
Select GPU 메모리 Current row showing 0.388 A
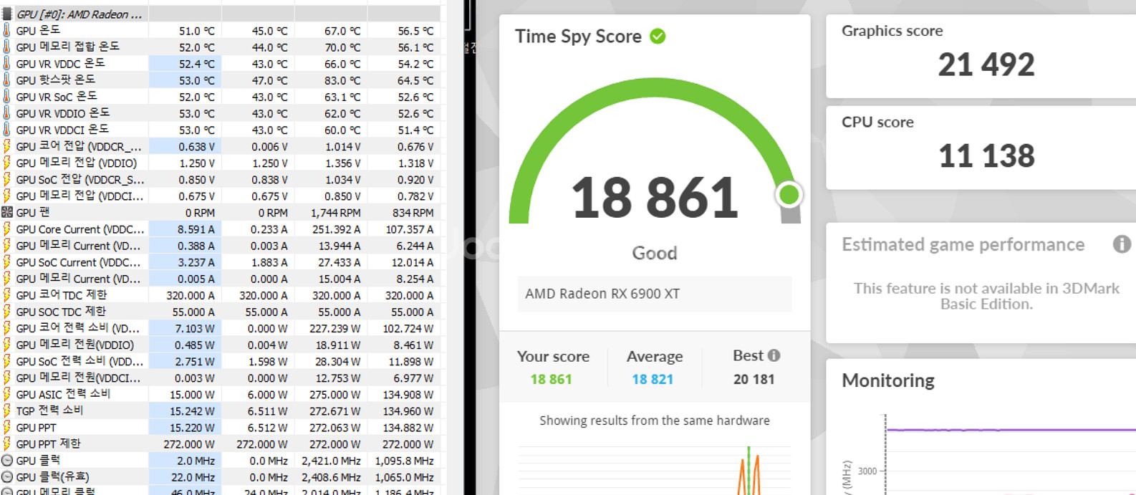[221, 245]
